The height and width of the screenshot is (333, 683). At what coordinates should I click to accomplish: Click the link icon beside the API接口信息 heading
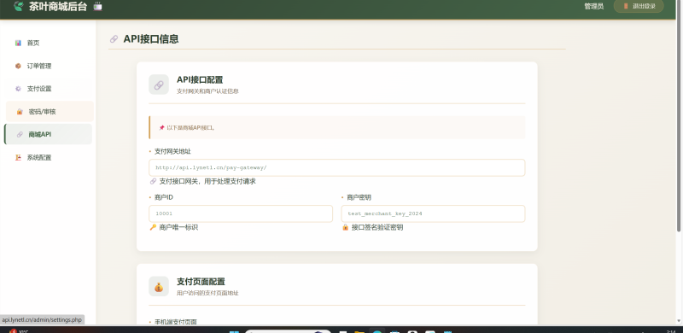[114, 38]
